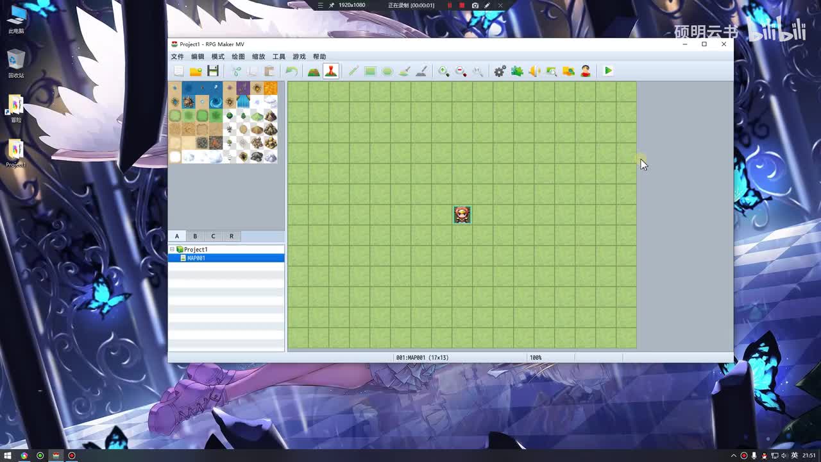Click the New Project toolbar icon
Viewport: 821px width, 462px height.
pyautogui.click(x=178, y=71)
